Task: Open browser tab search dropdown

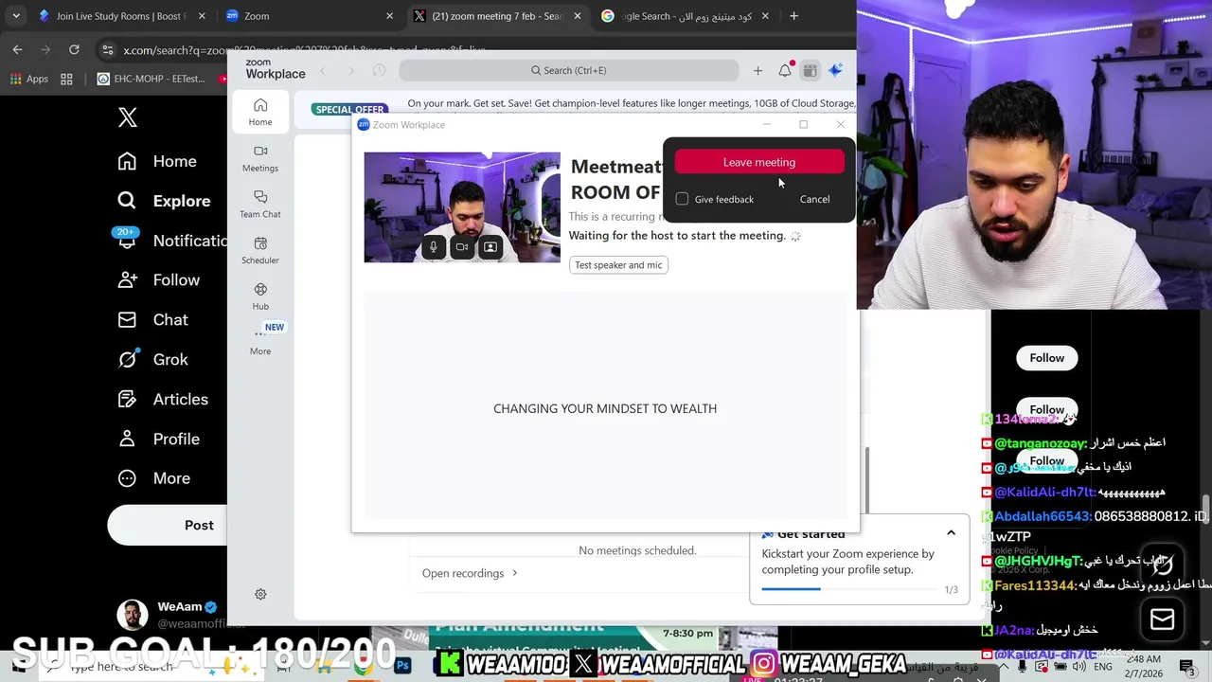Action: coord(16,16)
